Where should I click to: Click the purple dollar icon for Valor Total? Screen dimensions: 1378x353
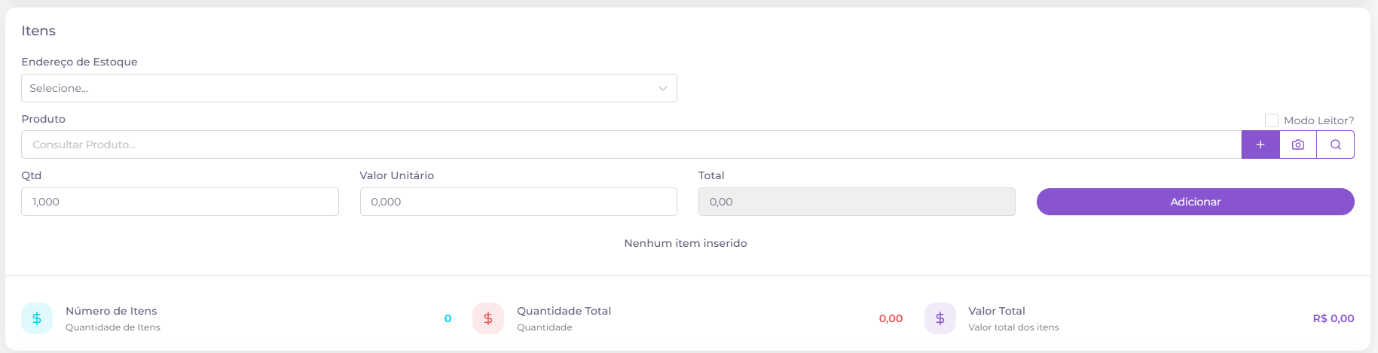pos(940,318)
